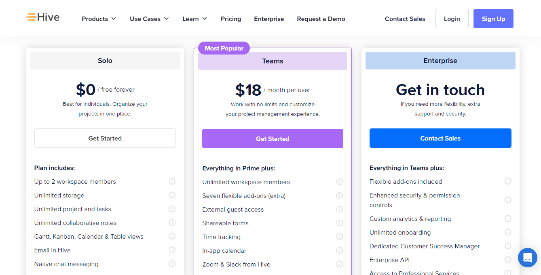Expand the Products dropdown menu
Image resolution: width=541 pixels, height=275 pixels.
coord(99,19)
